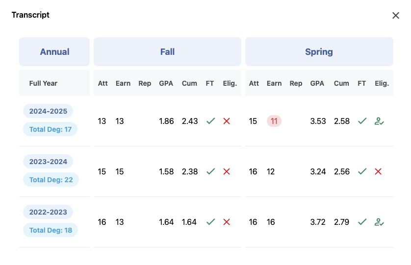Click the Spring 2023-2024 ineligible red X

(x=378, y=171)
